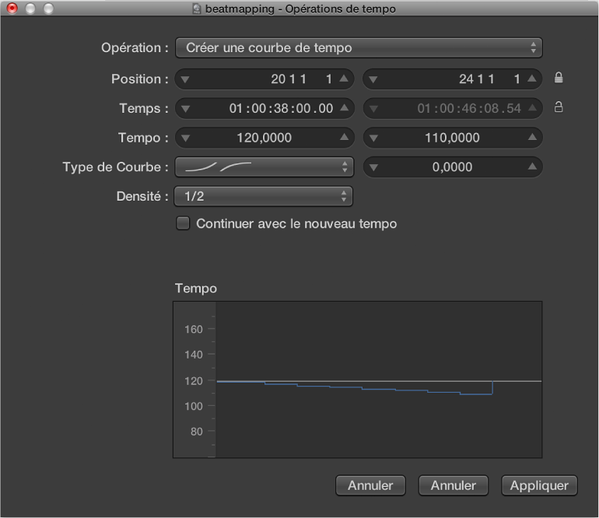Toggle the open lock beside Temps
599x518 pixels.
(x=559, y=107)
